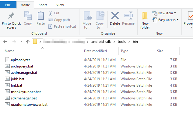The width and height of the screenshot is (193, 114).
Task: Switch to the View ribbon tab
Action: click(60, 5)
